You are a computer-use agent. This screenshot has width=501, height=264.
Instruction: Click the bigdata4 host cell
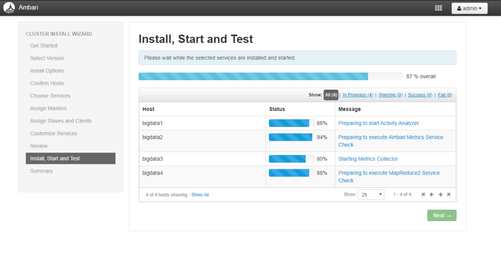point(202,177)
